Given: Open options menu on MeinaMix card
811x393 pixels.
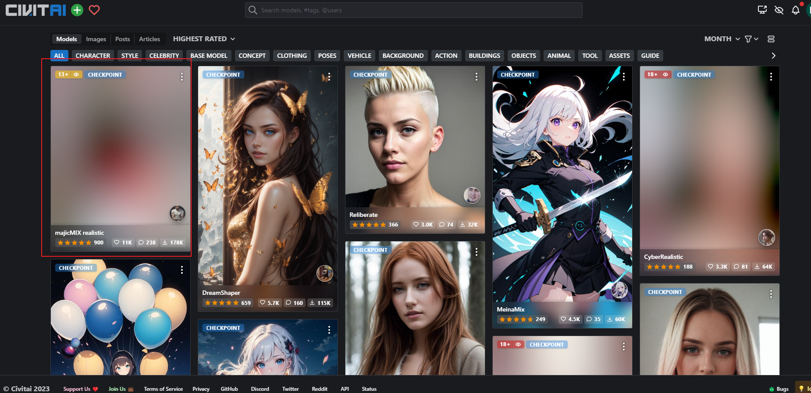Looking at the screenshot, I should point(623,77).
